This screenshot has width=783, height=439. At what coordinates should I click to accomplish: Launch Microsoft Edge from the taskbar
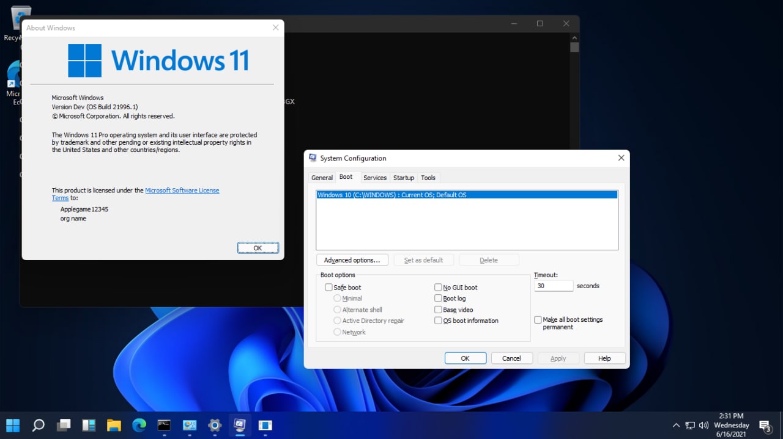pyautogui.click(x=139, y=425)
